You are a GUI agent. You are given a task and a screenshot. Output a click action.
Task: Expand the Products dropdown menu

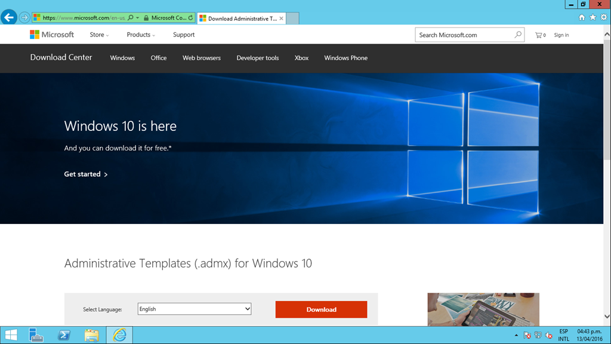point(140,35)
